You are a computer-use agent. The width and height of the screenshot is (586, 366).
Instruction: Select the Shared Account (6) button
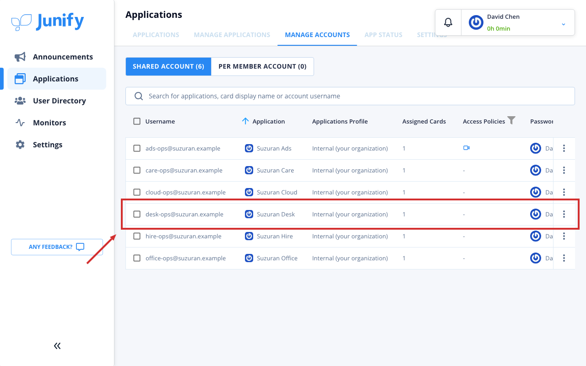click(x=168, y=66)
